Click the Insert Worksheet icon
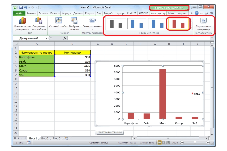 coord(66,138)
